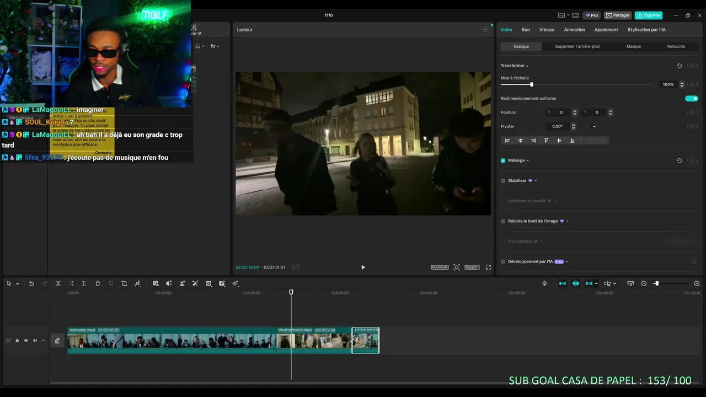The image size is (706, 397).
Task: Toggle the auto-snapping teal icon
Action: click(576, 283)
